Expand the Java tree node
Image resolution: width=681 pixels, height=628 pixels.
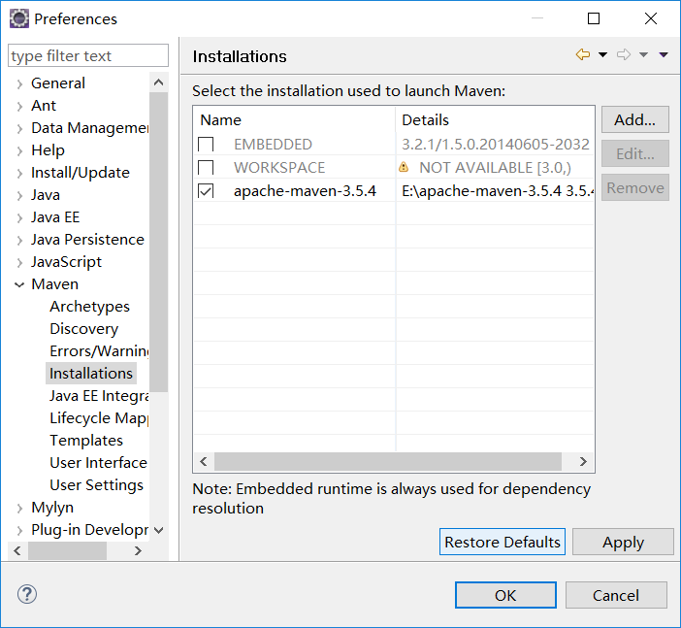pyautogui.click(x=19, y=195)
